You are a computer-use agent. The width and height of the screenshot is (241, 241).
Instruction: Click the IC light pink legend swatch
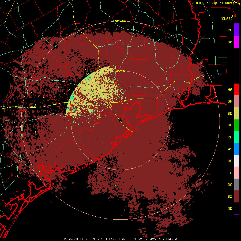(236, 173)
